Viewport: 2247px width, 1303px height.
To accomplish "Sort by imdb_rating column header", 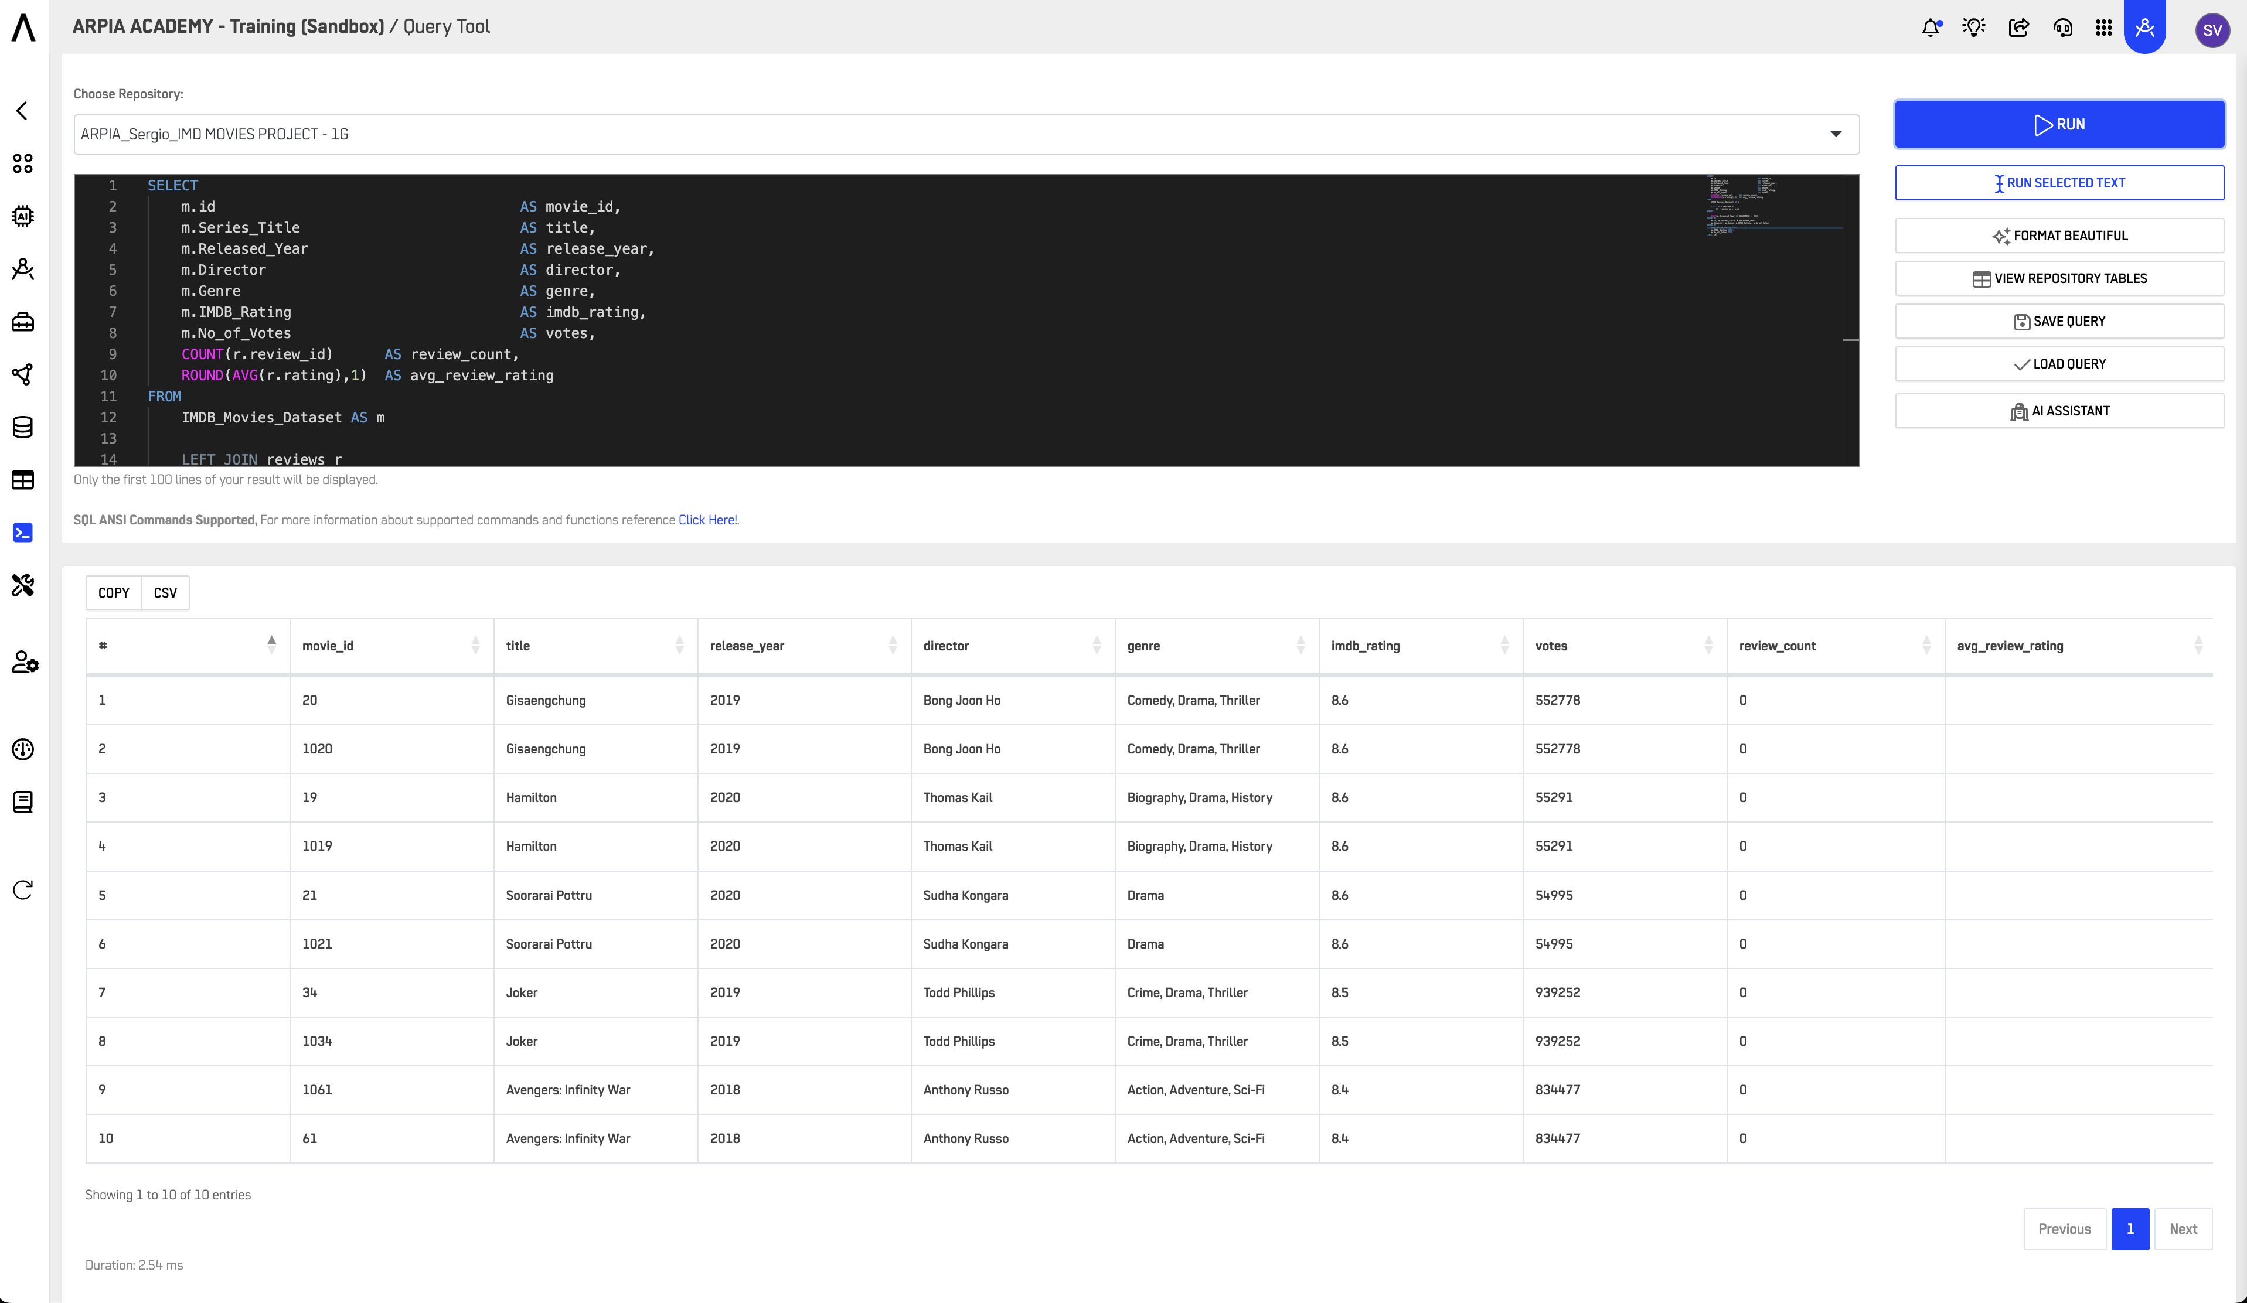I will click(1421, 645).
